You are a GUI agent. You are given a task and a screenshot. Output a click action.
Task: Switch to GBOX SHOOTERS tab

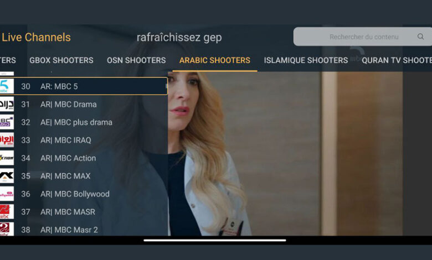point(61,60)
